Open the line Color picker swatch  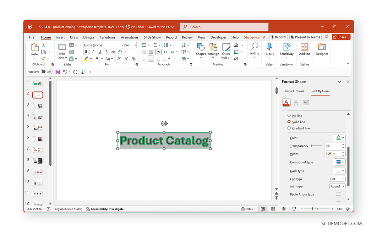click(339, 138)
